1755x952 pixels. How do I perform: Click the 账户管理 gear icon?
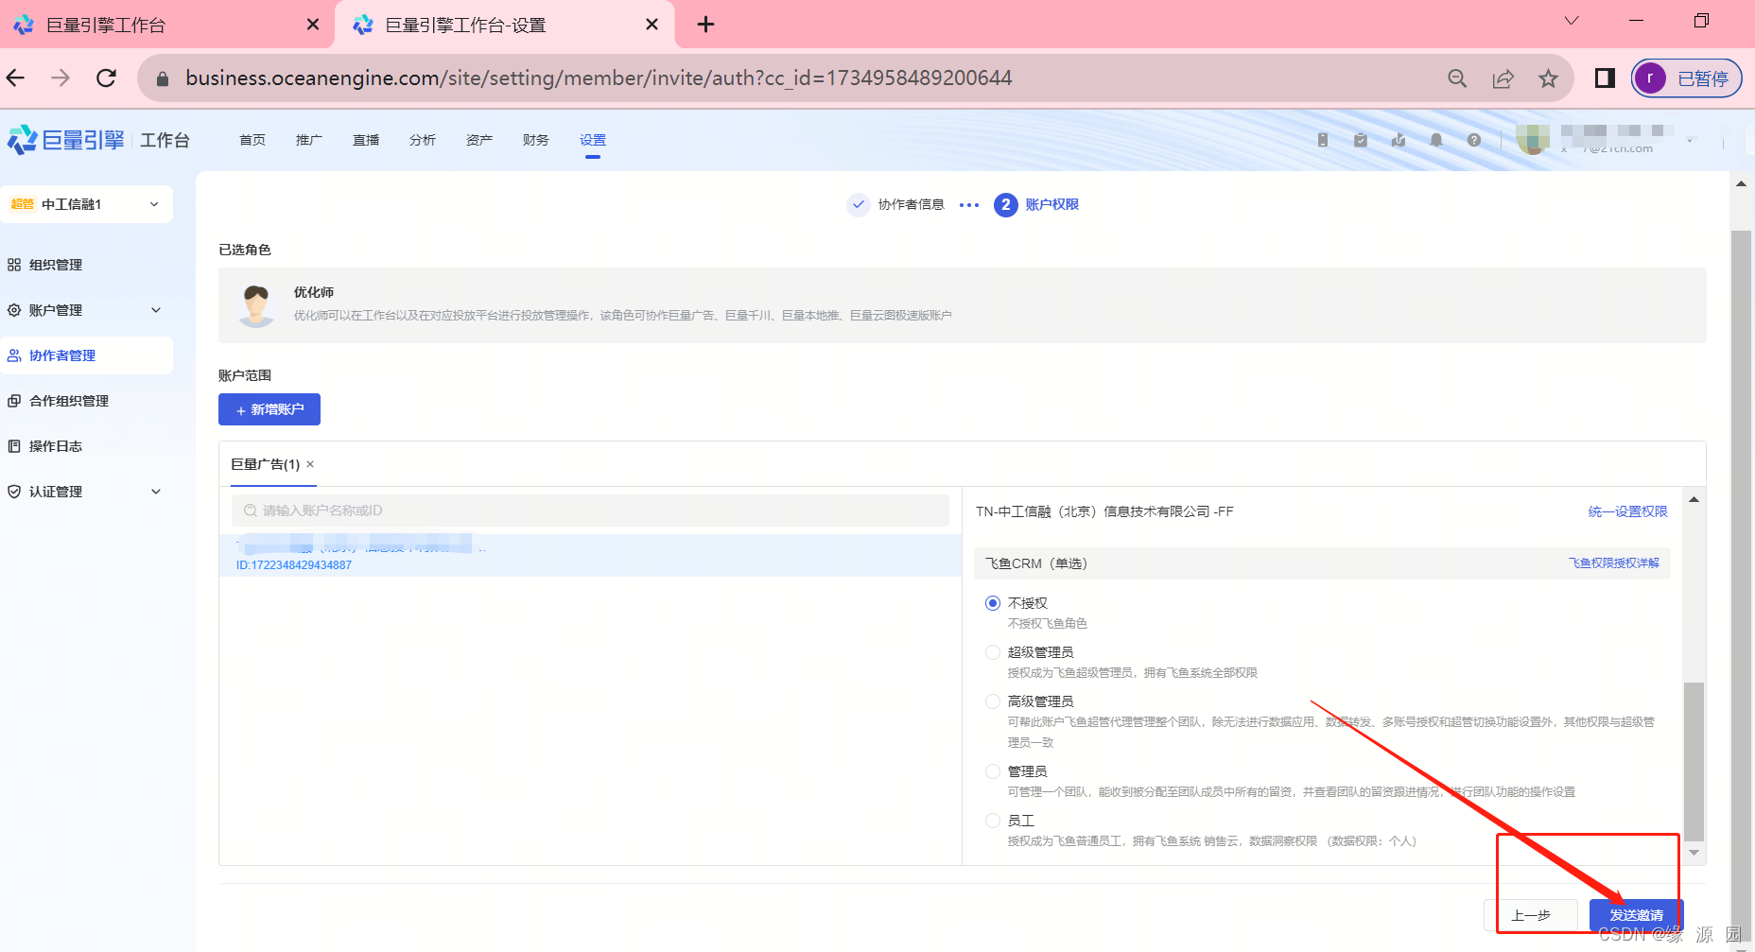point(14,310)
